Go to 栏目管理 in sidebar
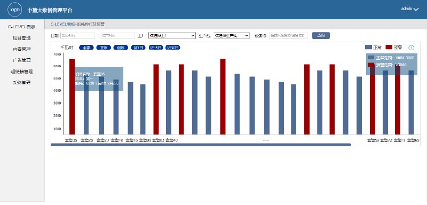This screenshot has width=427, height=205. point(21,38)
